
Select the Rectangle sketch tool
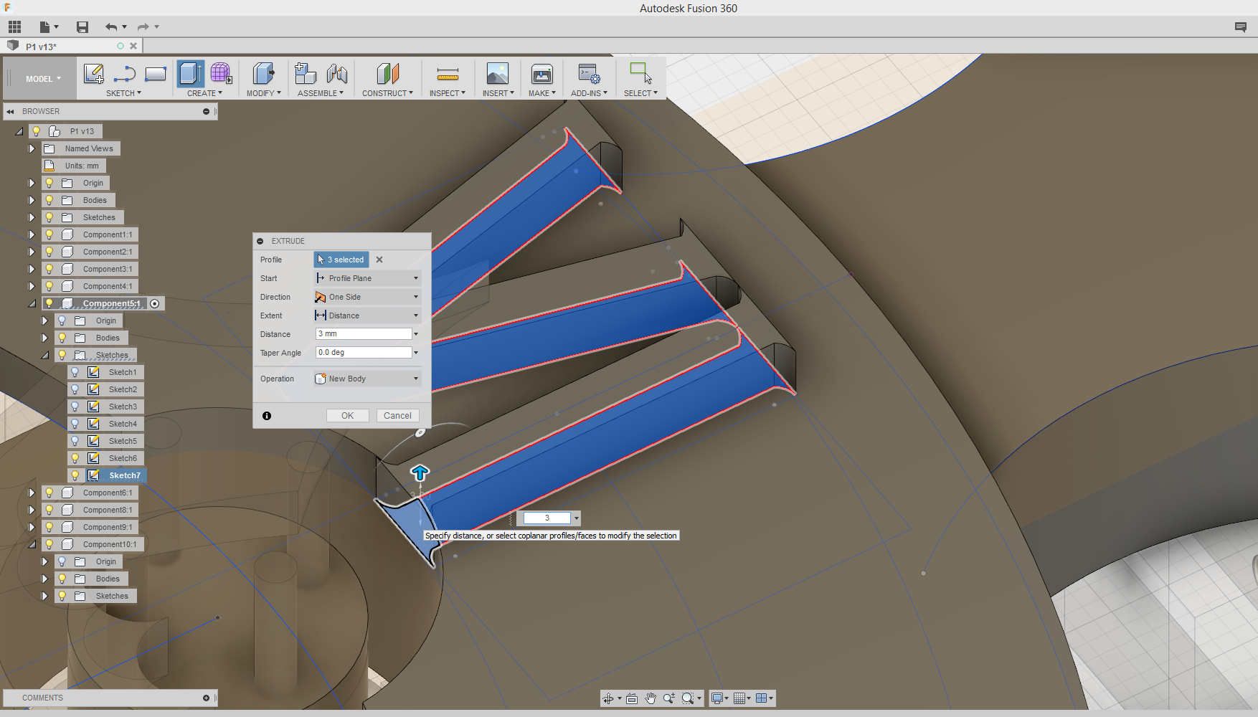pyautogui.click(x=156, y=73)
